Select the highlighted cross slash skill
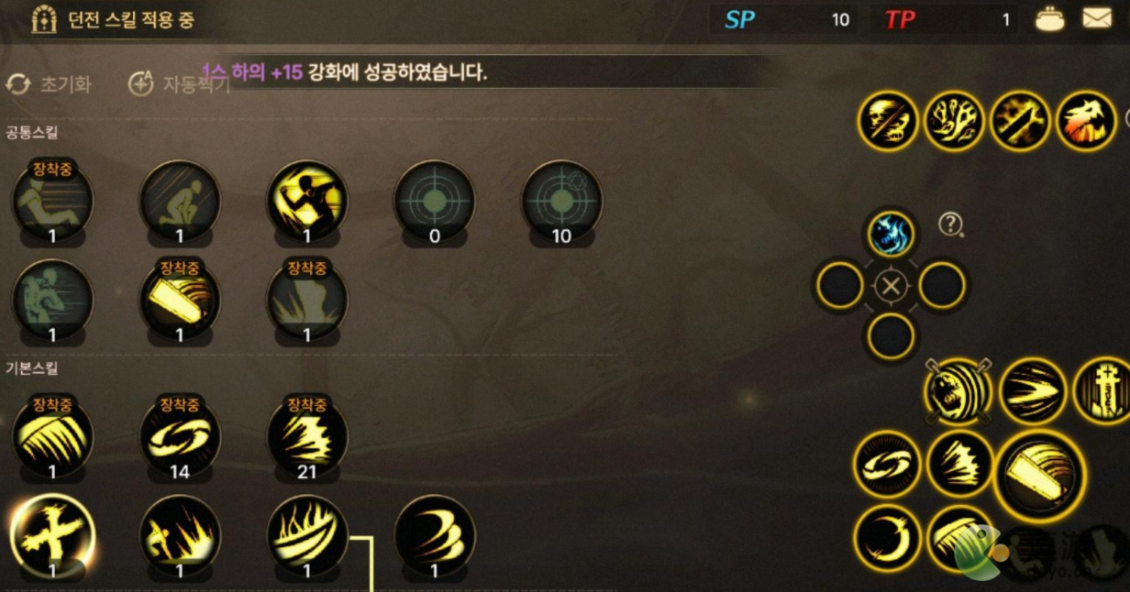This screenshot has width=1130, height=592. [x=52, y=535]
